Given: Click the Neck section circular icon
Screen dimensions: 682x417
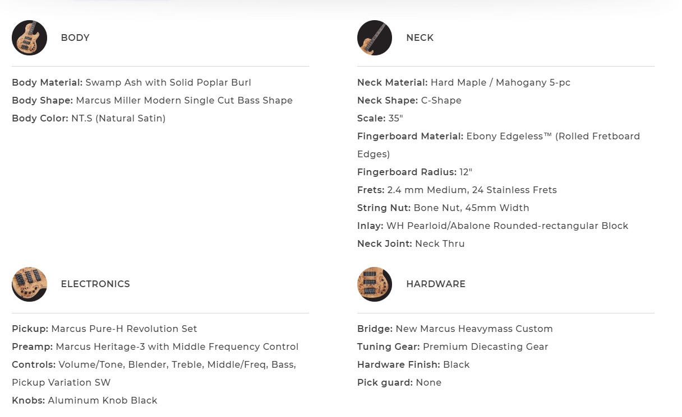Looking at the screenshot, I should click(x=374, y=38).
